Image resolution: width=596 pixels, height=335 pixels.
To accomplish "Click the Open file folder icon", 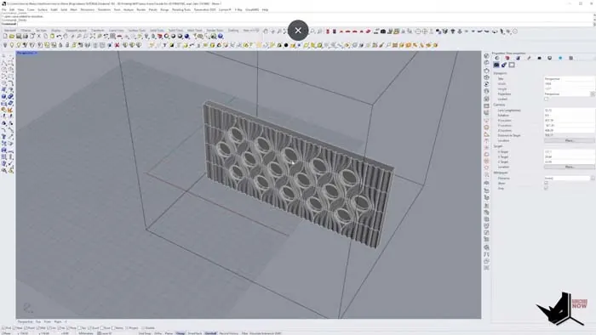I will [x=12, y=36].
